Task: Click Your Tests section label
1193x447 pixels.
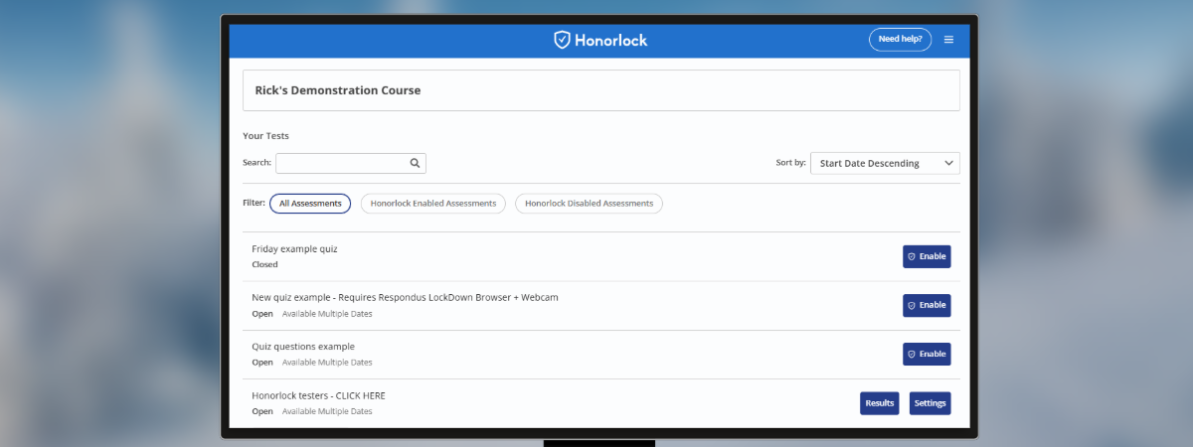Action: pos(265,136)
